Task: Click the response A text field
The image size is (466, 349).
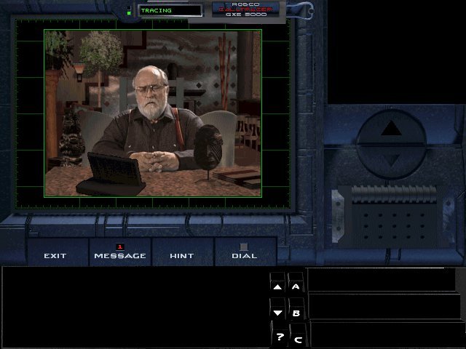Action: [x=382, y=280]
